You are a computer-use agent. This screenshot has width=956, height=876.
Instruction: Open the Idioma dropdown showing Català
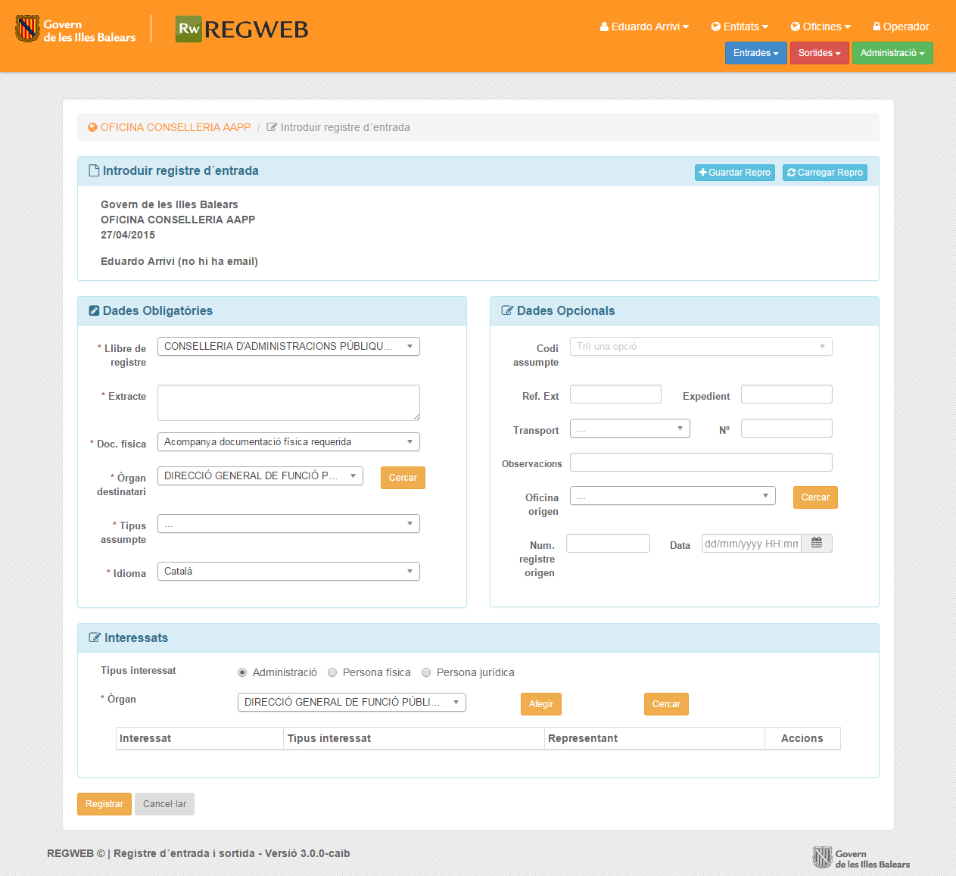click(288, 571)
